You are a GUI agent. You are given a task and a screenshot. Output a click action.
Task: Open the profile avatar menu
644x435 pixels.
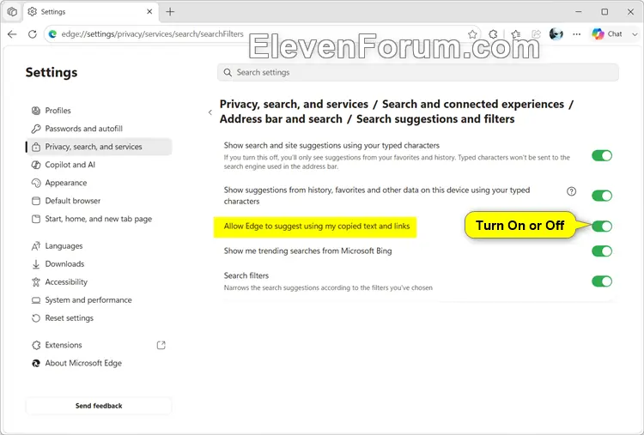pos(556,34)
